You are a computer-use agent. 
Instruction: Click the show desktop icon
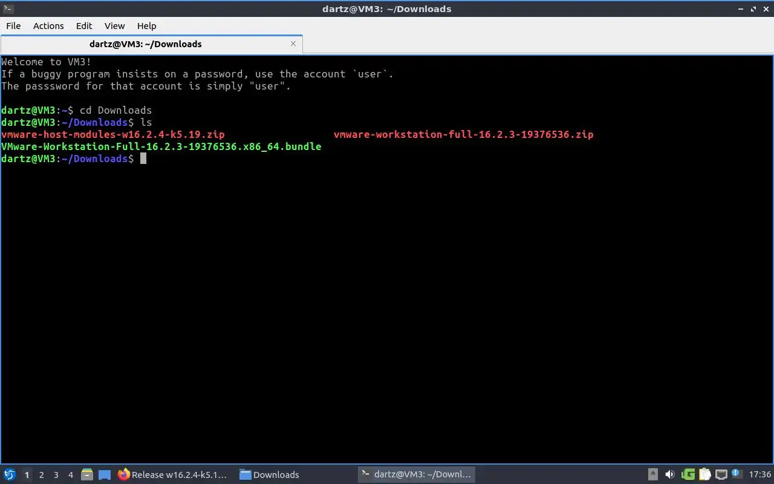pos(104,475)
